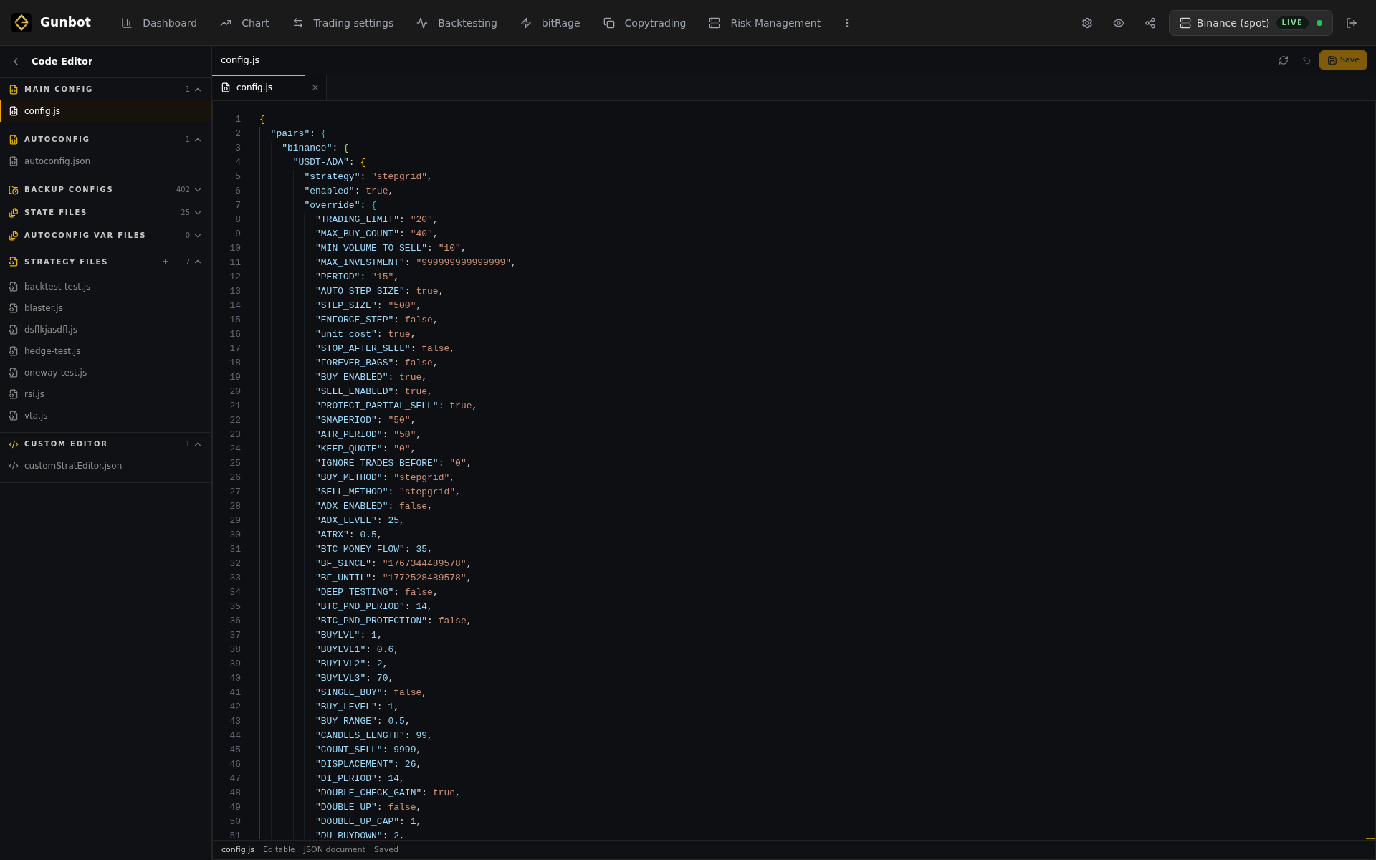Add a new strategy file with plus icon

pos(166,262)
